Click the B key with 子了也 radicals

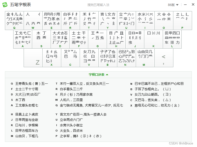[108, 58]
